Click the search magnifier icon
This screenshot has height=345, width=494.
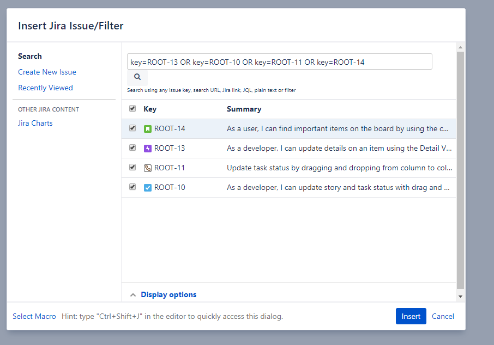tap(137, 77)
